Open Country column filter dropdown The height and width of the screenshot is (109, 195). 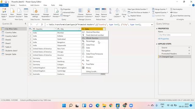(55, 29)
